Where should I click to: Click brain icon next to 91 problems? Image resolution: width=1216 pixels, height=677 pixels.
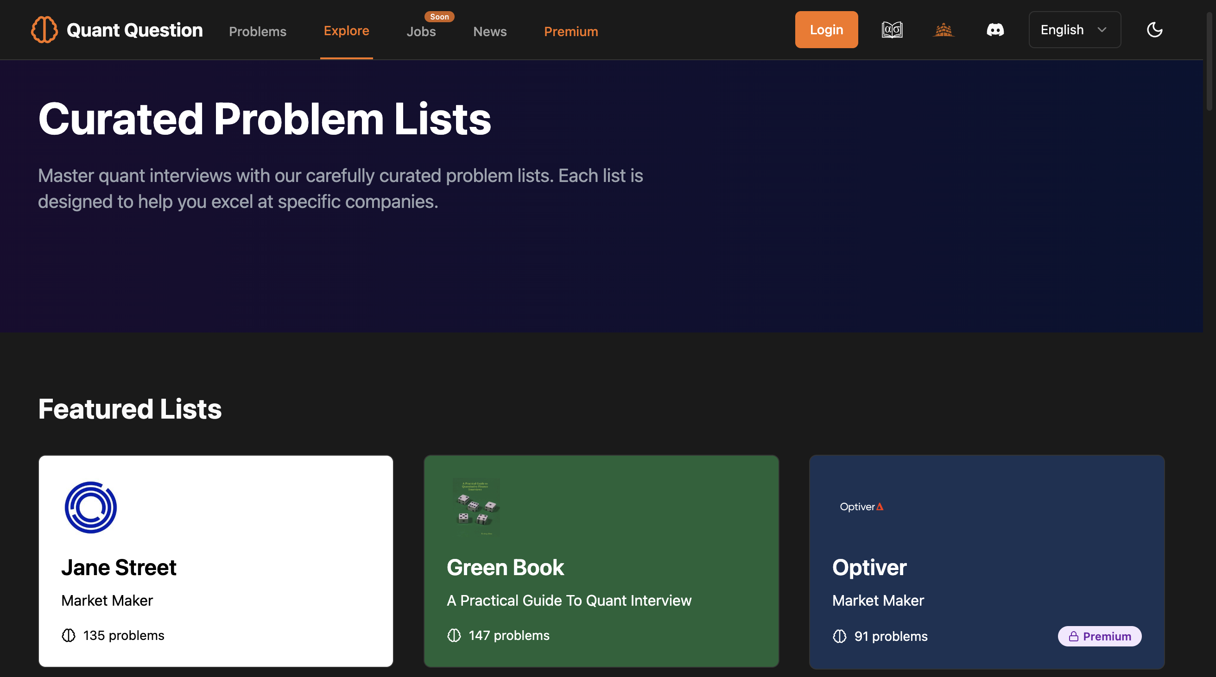(x=839, y=636)
